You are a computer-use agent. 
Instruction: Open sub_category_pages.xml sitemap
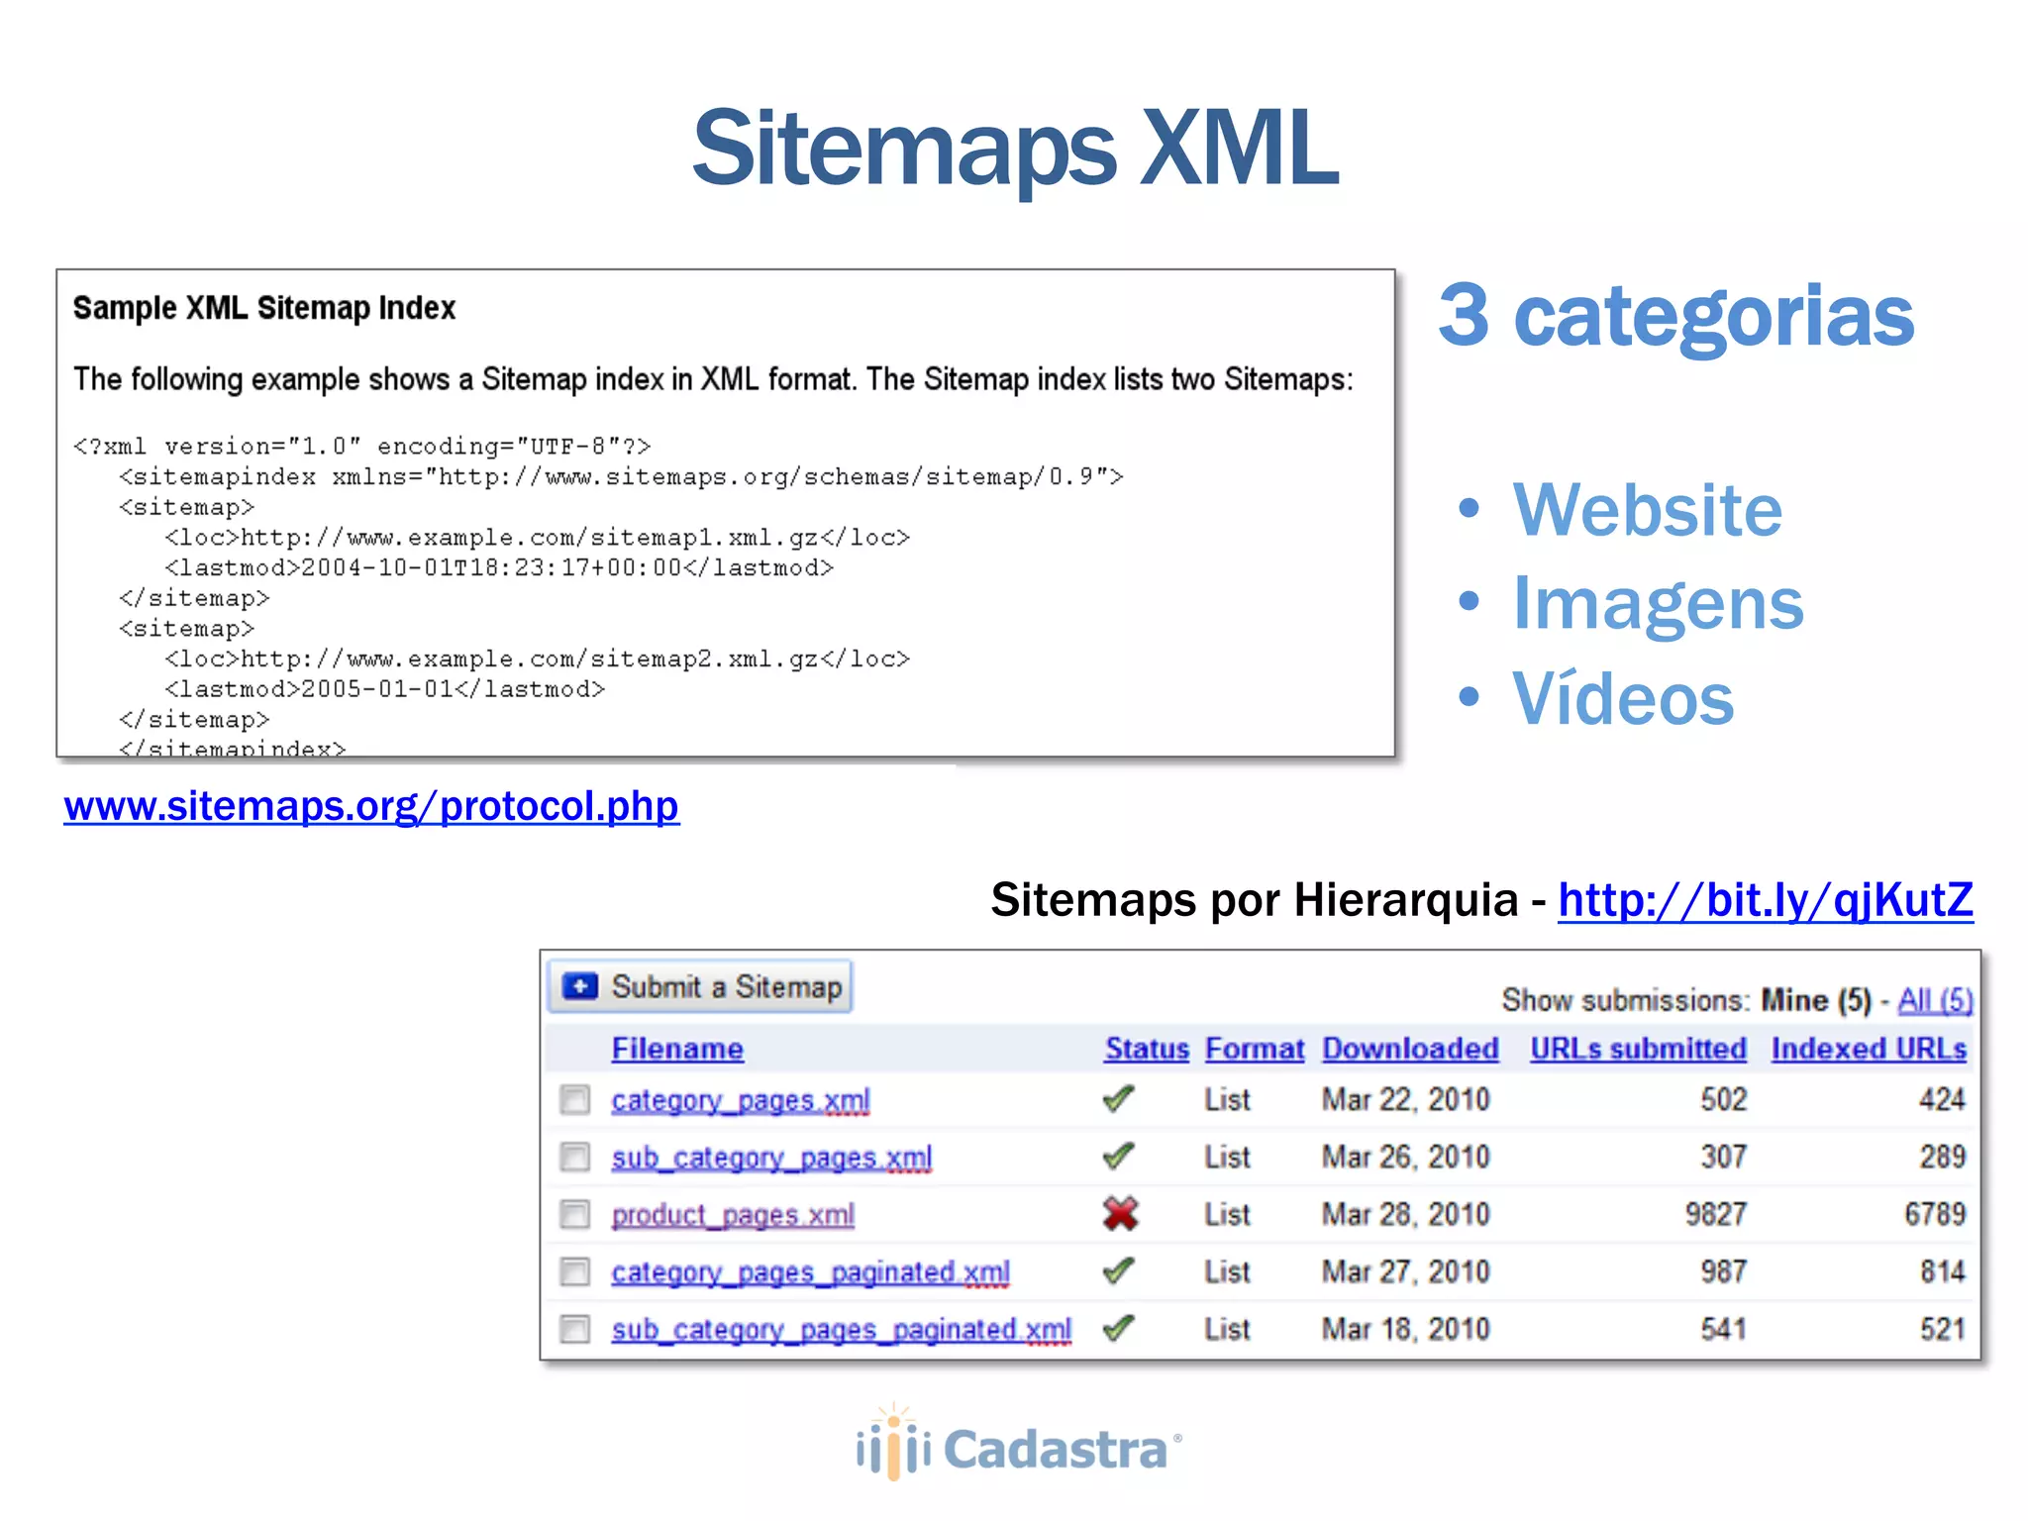click(x=771, y=1158)
